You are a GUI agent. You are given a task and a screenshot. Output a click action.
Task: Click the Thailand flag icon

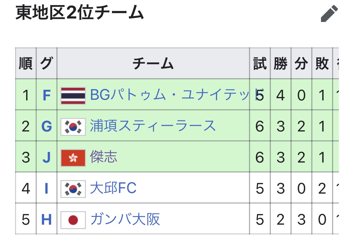[x=73, y=96]
